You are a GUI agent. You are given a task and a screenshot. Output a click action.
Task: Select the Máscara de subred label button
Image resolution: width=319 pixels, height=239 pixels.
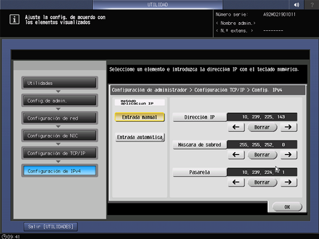(x=200, y=145)
